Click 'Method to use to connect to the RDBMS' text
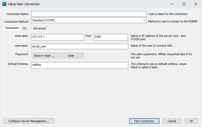Viewport: 202px width, 127px height. (173, 21)
